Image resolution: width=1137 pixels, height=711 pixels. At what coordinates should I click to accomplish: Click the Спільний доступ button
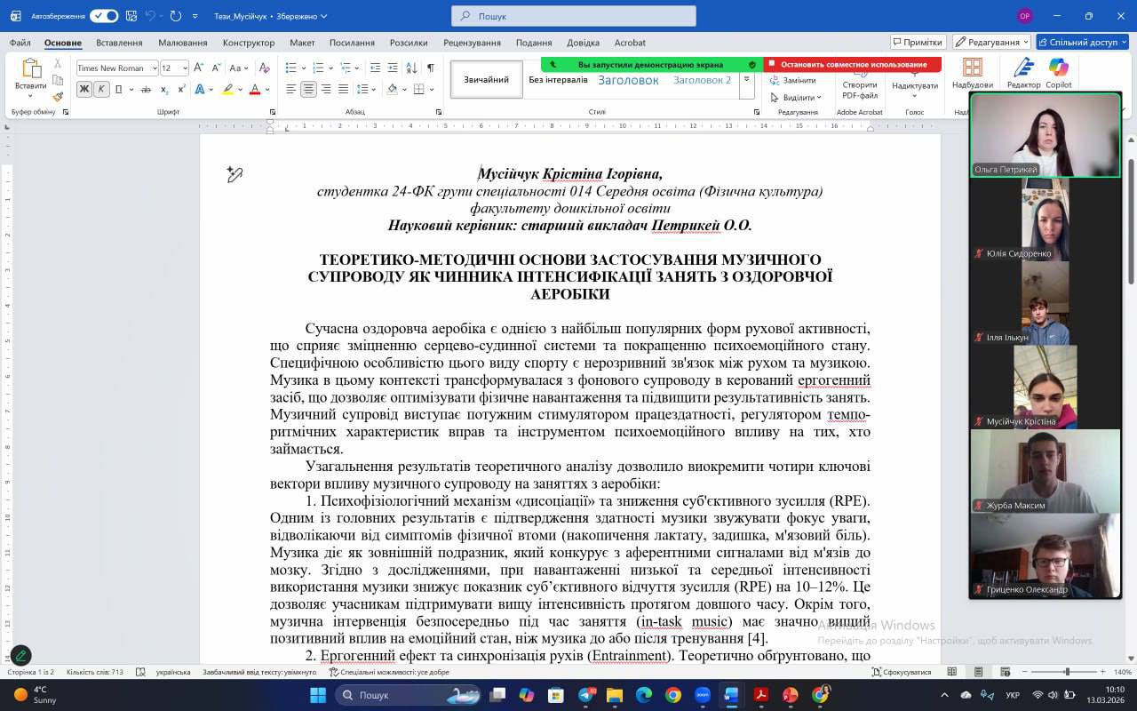pos(1082,42)
